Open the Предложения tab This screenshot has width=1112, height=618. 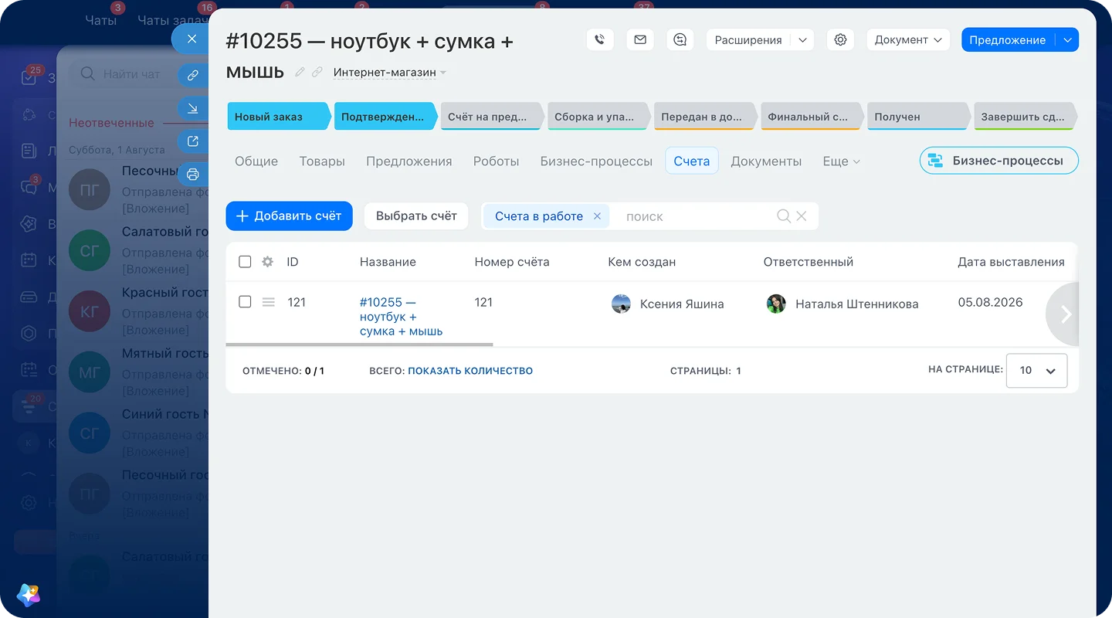[x=409, y=161]
